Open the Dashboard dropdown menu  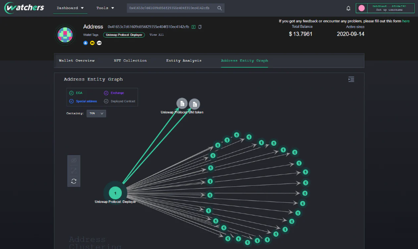70,8
